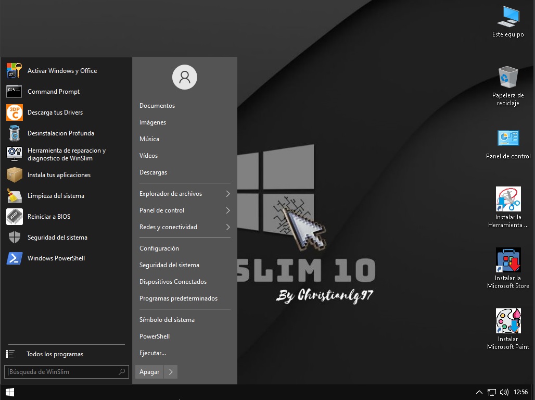The width and height of the screenshot is (535, 400).
Task: Open Instalar Microsoft Paint desktop shortcut
Action: [x=508, y=321]
